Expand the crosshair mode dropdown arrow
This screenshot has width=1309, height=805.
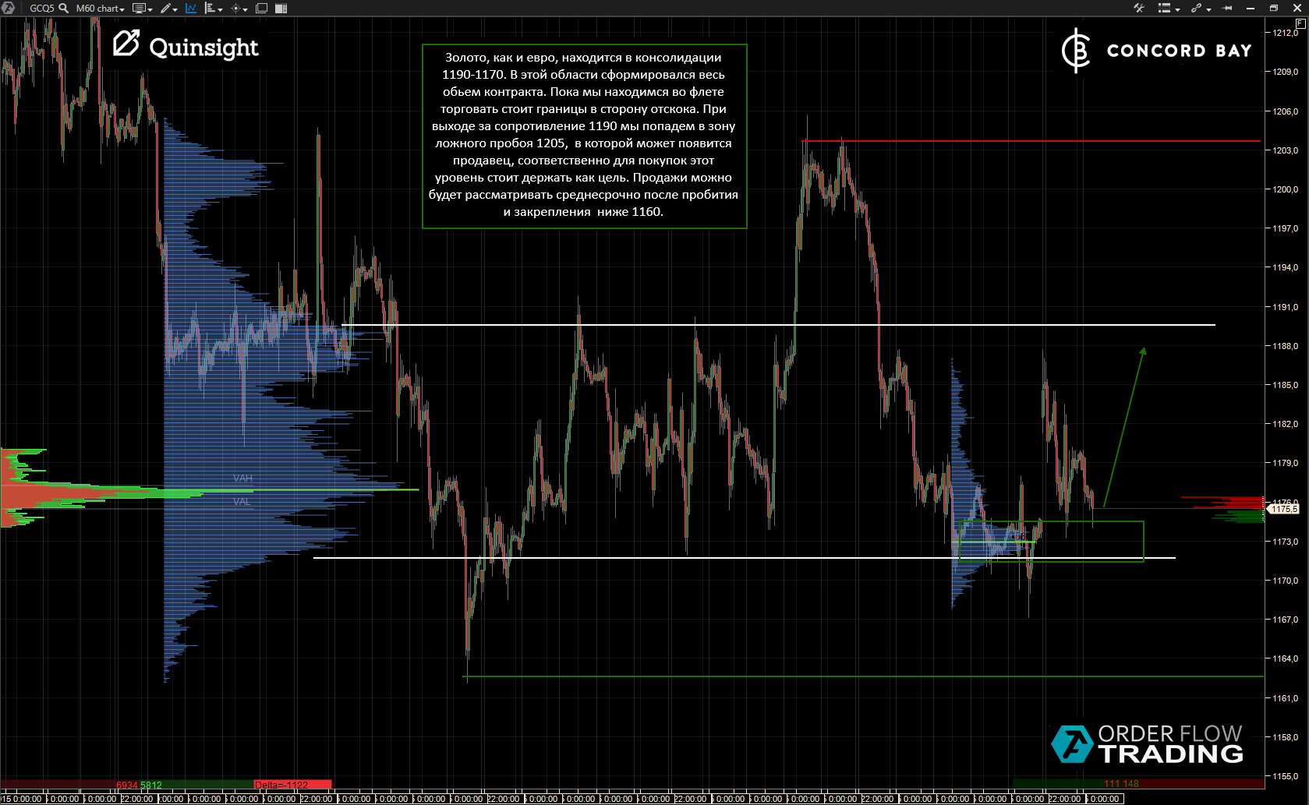[x=246, y=9]
